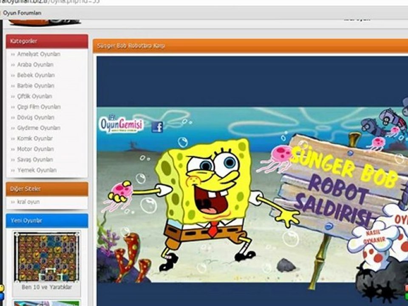The image size is (408, 306).
Task: Click the Diğer Siteler panel header
Action: 47,189
